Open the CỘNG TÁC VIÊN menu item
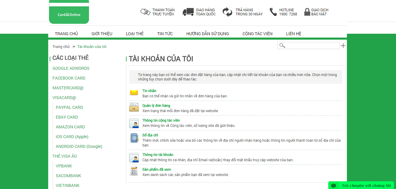Viewport: 396px width, 189px height. click(258, 34)
